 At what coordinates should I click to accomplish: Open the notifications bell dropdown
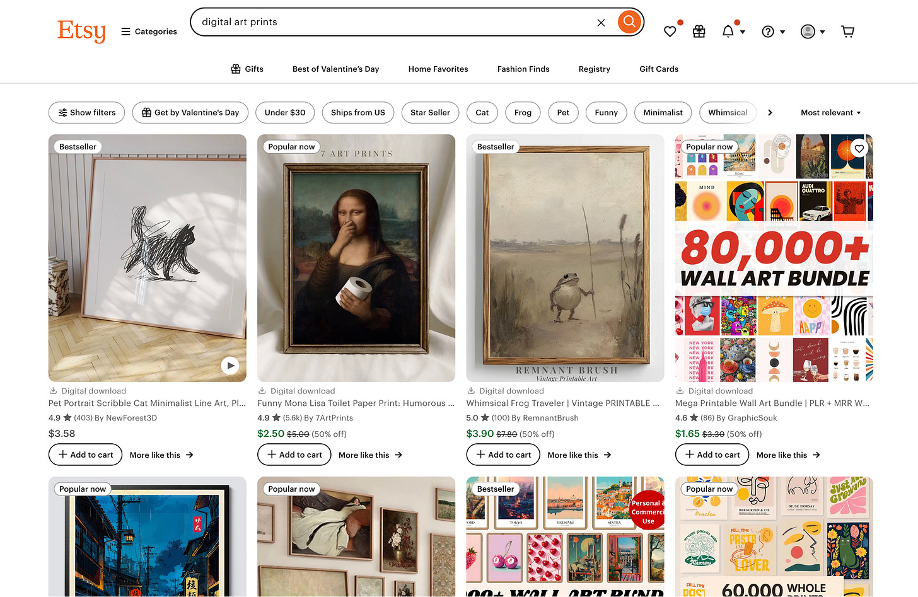click(733, 32)
